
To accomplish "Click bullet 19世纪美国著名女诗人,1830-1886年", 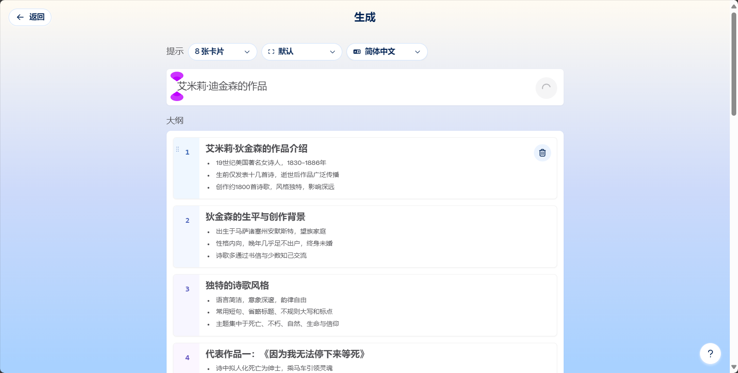I will [x=271, y=163].
